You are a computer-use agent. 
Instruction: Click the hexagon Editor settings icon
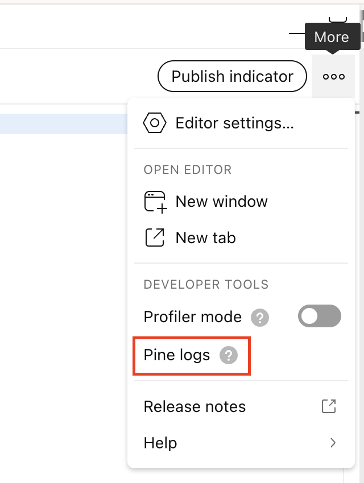(x=155, y=123)
